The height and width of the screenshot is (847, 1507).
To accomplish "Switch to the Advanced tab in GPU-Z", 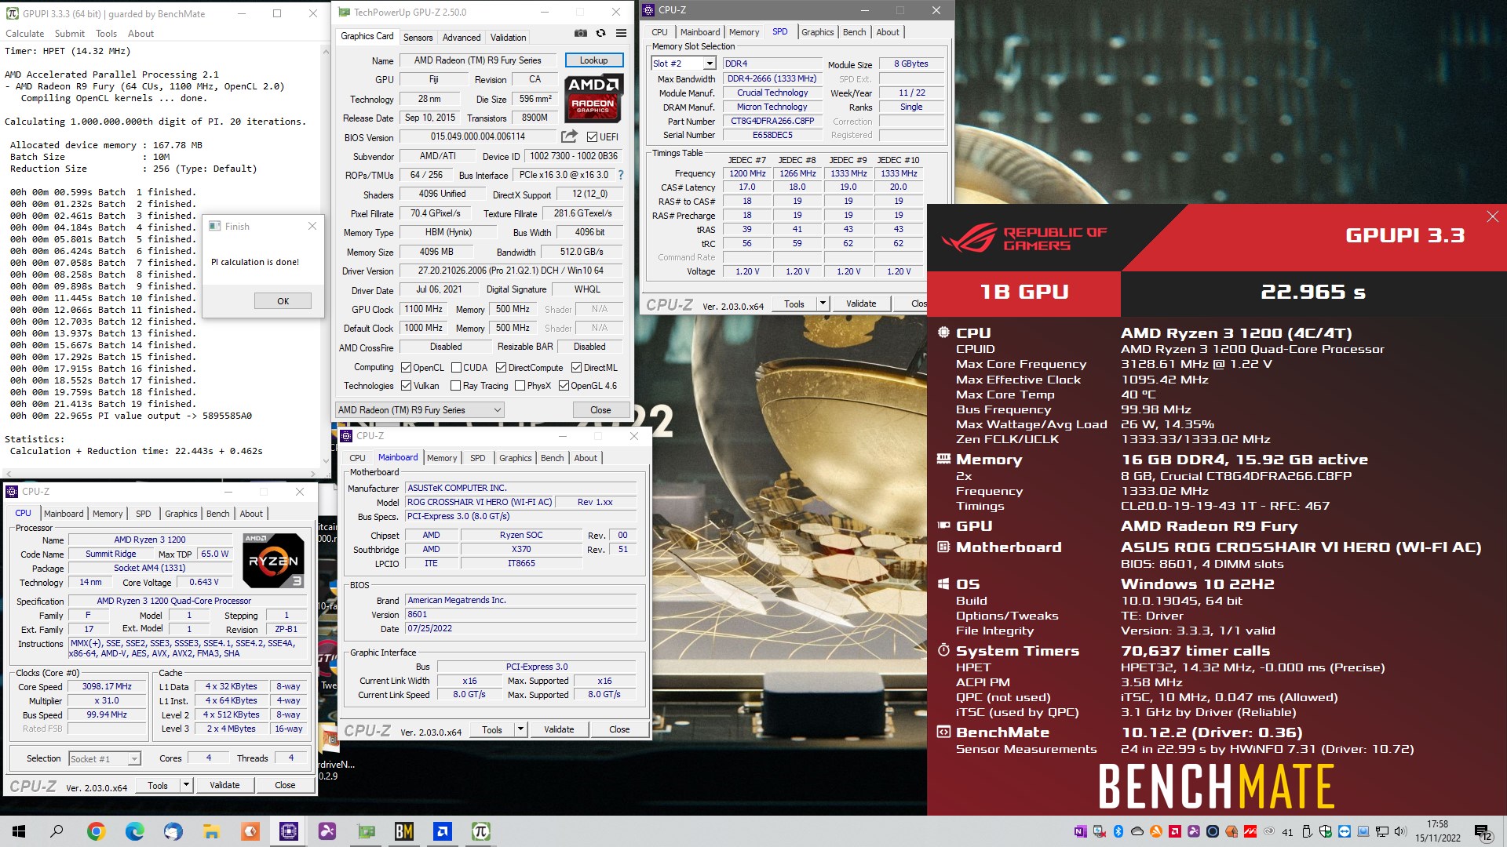I will coord(462,38).
